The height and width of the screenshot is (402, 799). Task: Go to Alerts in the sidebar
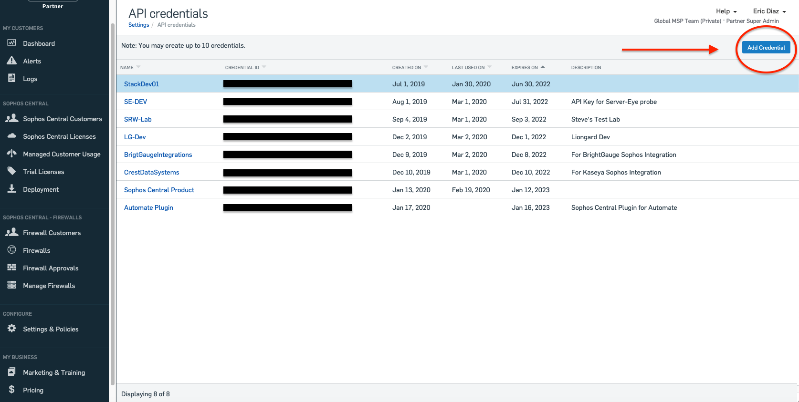click(x=32, y=61)
